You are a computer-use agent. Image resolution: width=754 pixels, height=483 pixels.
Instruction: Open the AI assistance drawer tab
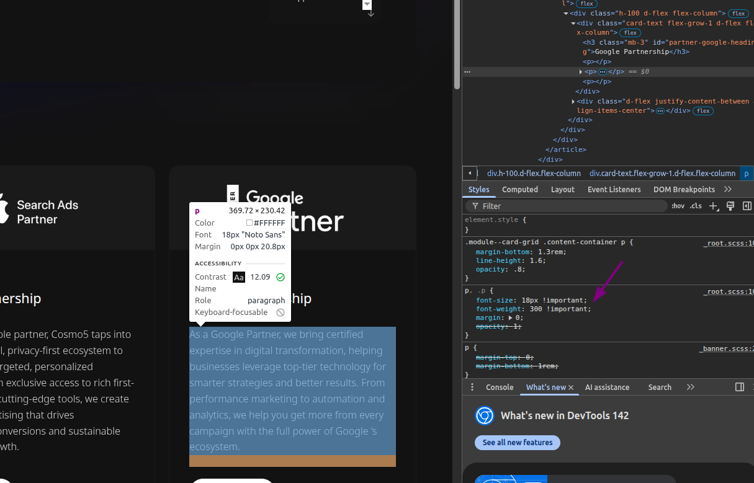click(x=607, y=387)
